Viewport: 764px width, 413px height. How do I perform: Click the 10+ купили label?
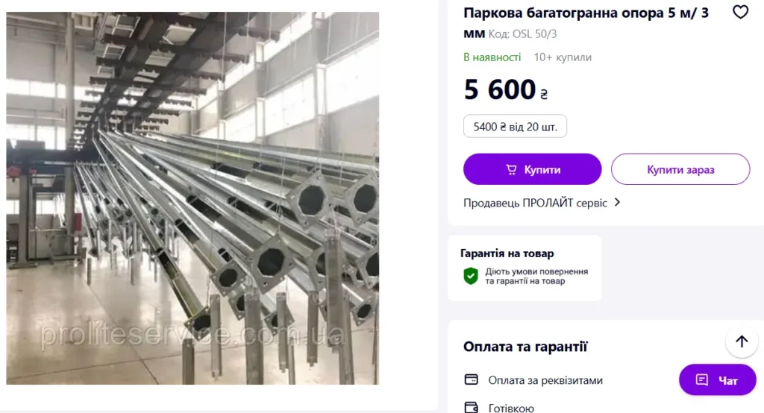[563, 57]
